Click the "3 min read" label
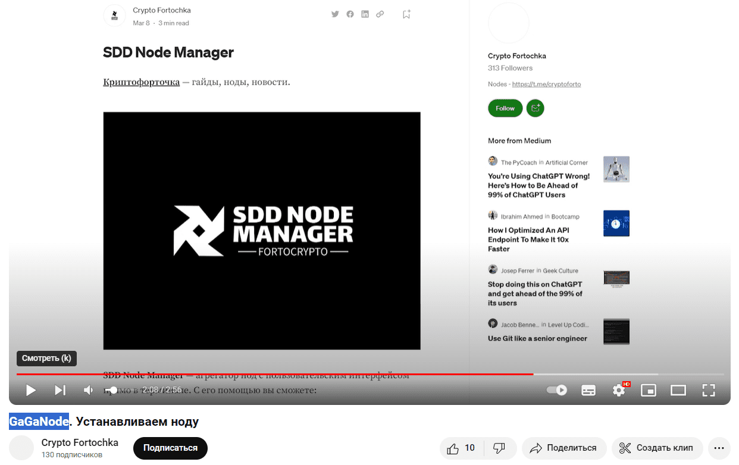 (174, 23)
